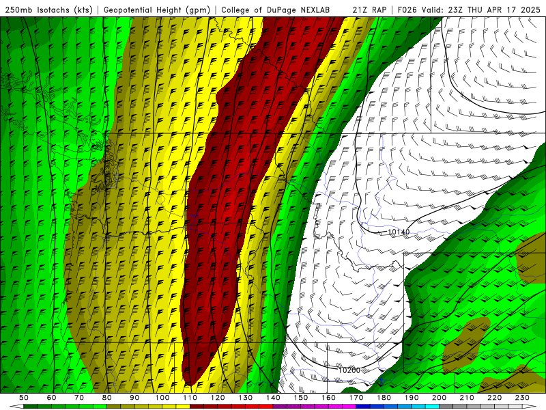The image size is (546, 410).
Task: Pick the bright red swatch left of 140
Action: 266,407
